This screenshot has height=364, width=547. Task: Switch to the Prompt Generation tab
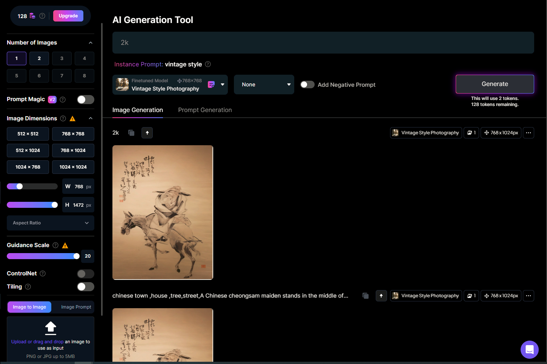coord(205,110)
